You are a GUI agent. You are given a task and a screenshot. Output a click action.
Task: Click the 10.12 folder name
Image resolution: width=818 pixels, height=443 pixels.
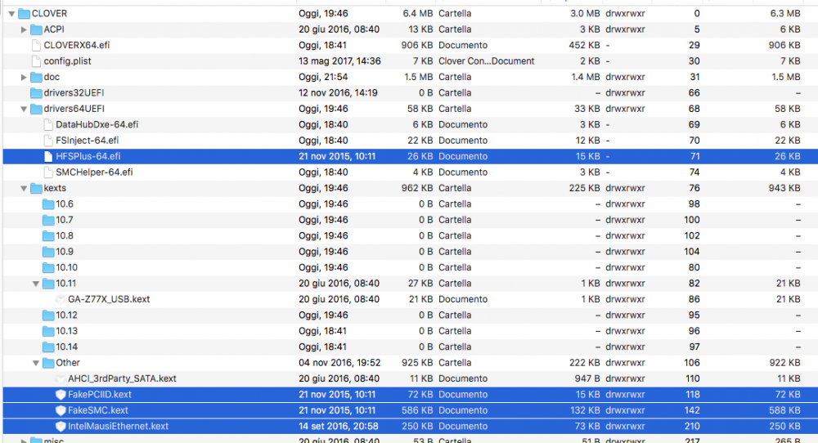[x=67, y=315]
